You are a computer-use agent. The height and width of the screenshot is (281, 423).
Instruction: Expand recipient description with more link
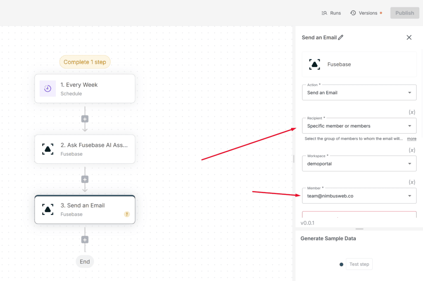(411, 139)
